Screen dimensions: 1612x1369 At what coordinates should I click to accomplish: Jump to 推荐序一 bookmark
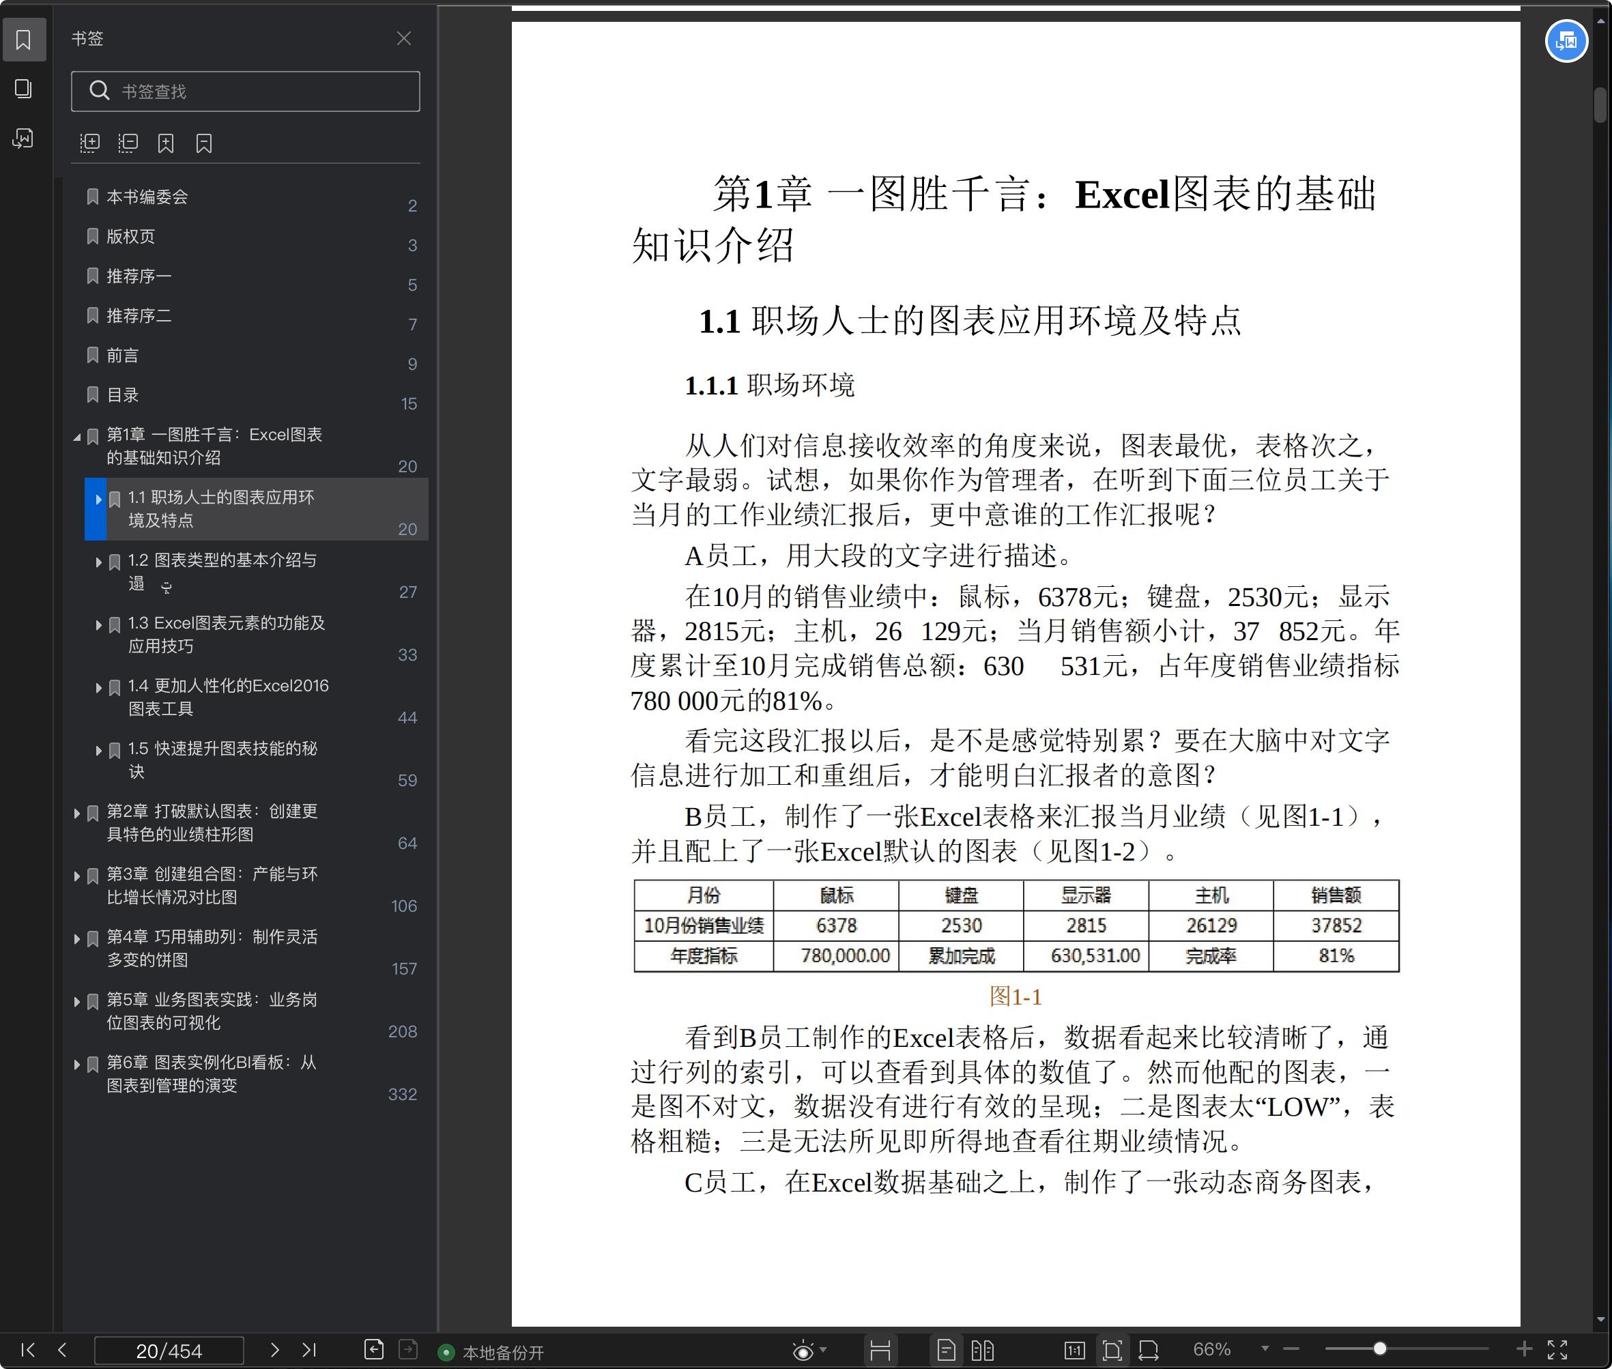point(139,276)
